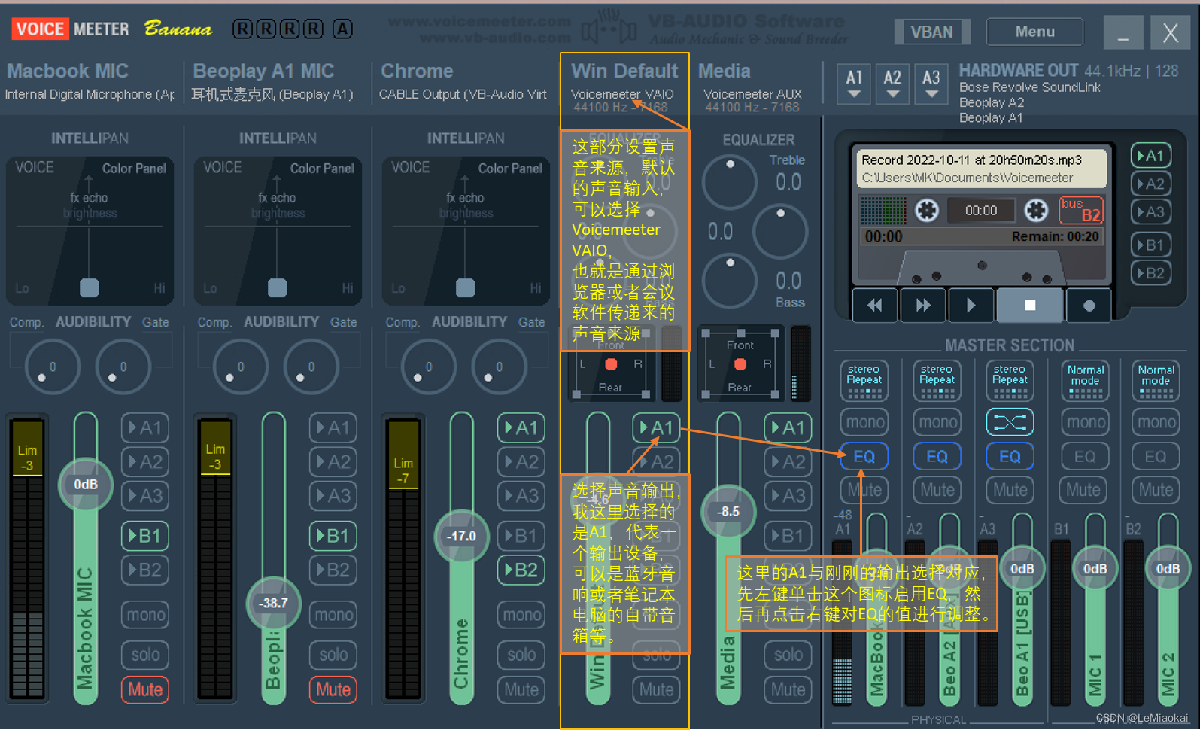This screenshot has width=1200, height=730.
Task: Route Beoplay A1 MIC to B2 bus
Action: (x=333, y=570)
